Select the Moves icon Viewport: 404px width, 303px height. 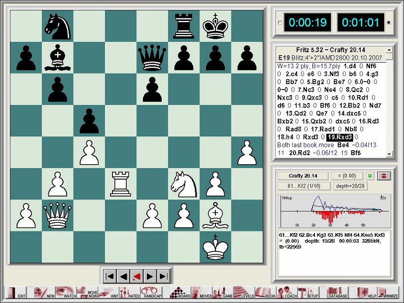[x=202, y=291]
